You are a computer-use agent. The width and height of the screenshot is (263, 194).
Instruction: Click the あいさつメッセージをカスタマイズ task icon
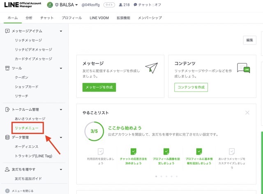point(232,151)
